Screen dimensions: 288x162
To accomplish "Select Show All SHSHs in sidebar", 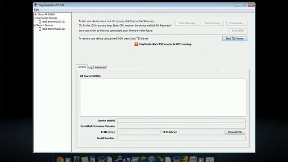I will (46, 14).
